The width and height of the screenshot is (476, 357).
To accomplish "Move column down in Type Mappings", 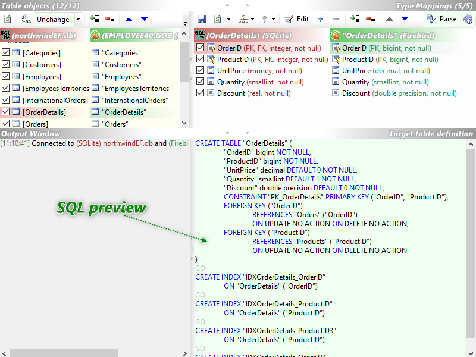I will (405, 19).
